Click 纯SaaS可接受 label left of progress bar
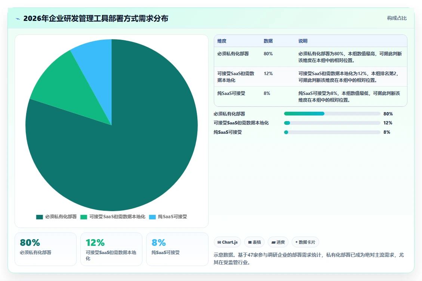Viewport: 422px width, 281px height. point(228,132)
